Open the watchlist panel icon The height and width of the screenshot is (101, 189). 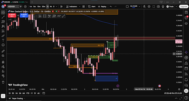(186, 12)
